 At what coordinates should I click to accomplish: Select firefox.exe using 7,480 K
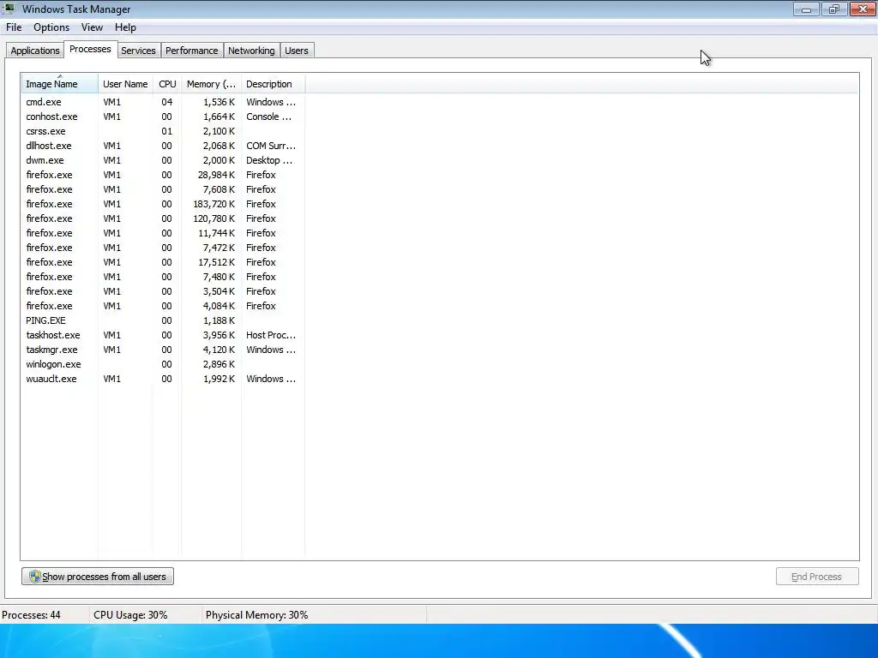coord(162,277)
